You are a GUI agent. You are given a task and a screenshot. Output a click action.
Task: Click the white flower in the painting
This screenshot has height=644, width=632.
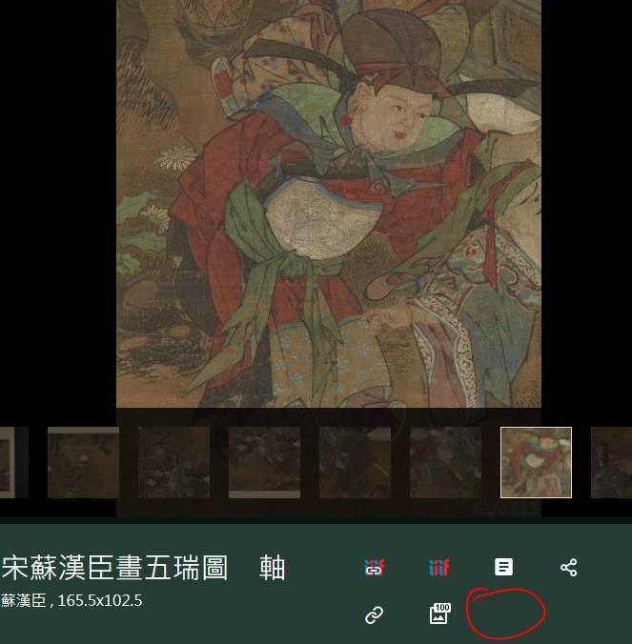pos(177,157)
